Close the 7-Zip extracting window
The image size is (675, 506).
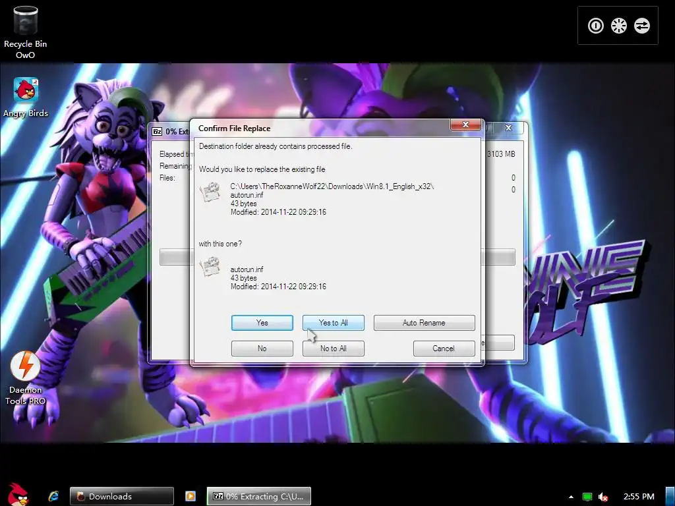[x=508, y=128]
